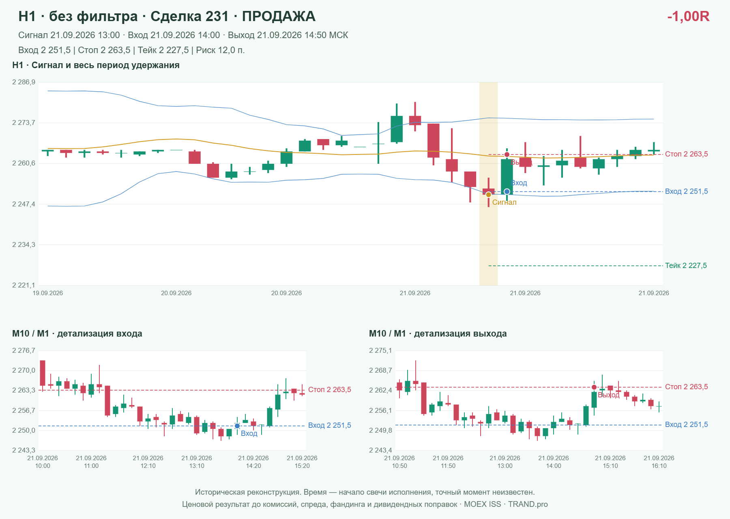Click 'Вход 2 251,5' label on exit detail chart
The image size is (730, 519).
[x=686, y=425]
